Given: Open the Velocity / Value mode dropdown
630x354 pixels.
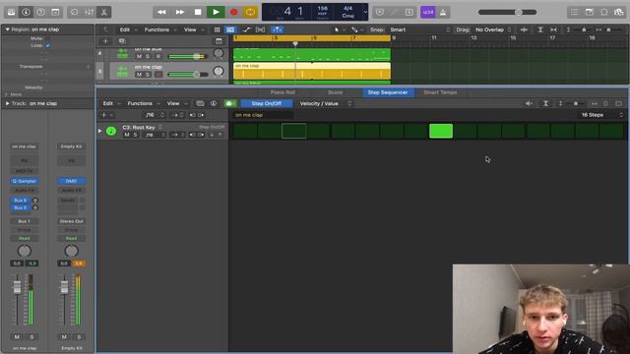Looking at the screenshot, I should tap(326, 103).
